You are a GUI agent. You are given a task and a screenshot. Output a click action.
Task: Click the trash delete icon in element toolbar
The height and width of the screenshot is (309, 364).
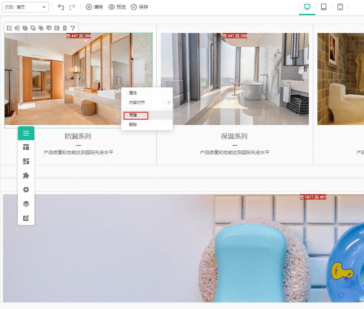[x=65, y=28]
